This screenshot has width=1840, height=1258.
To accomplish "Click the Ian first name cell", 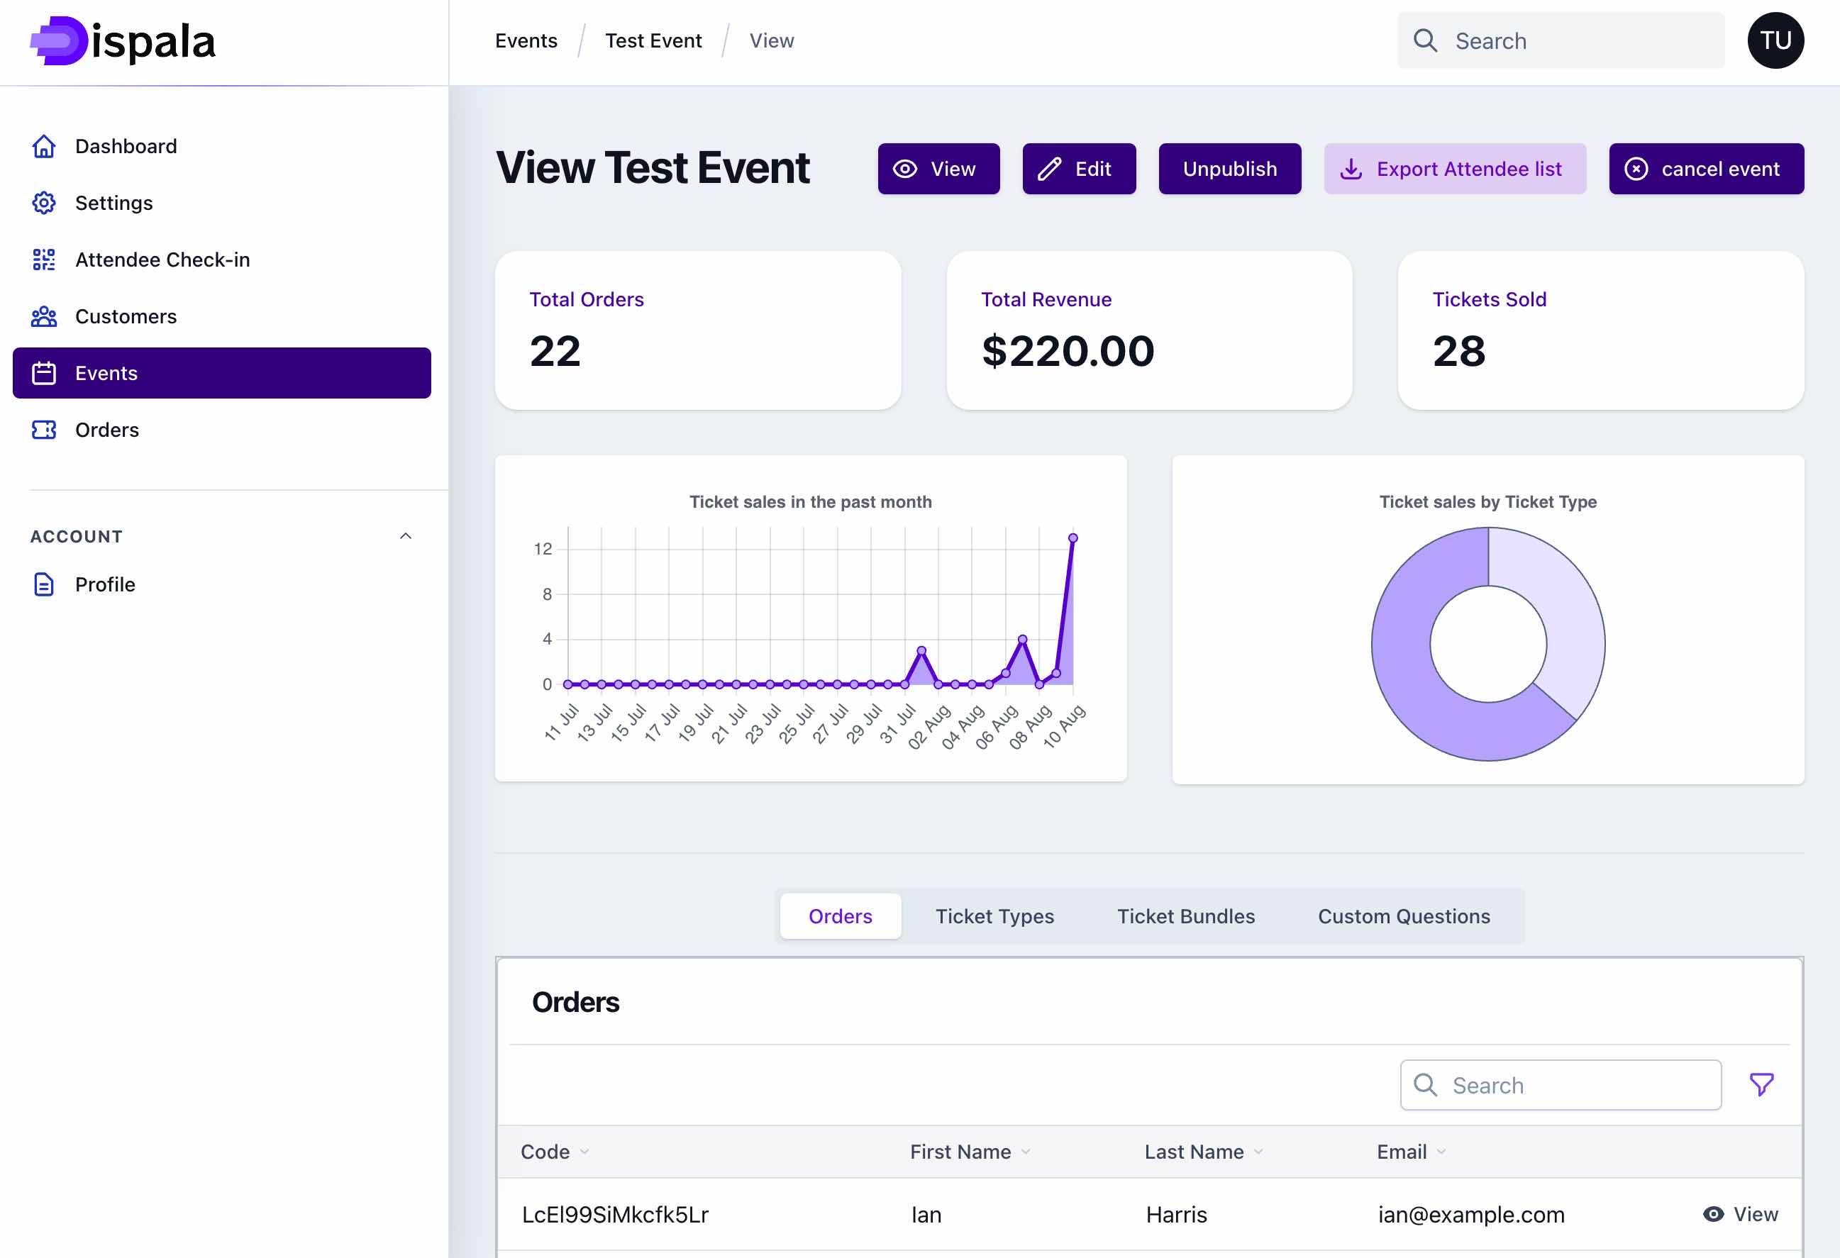I will pyautogui.click(x=926, y=1215).
